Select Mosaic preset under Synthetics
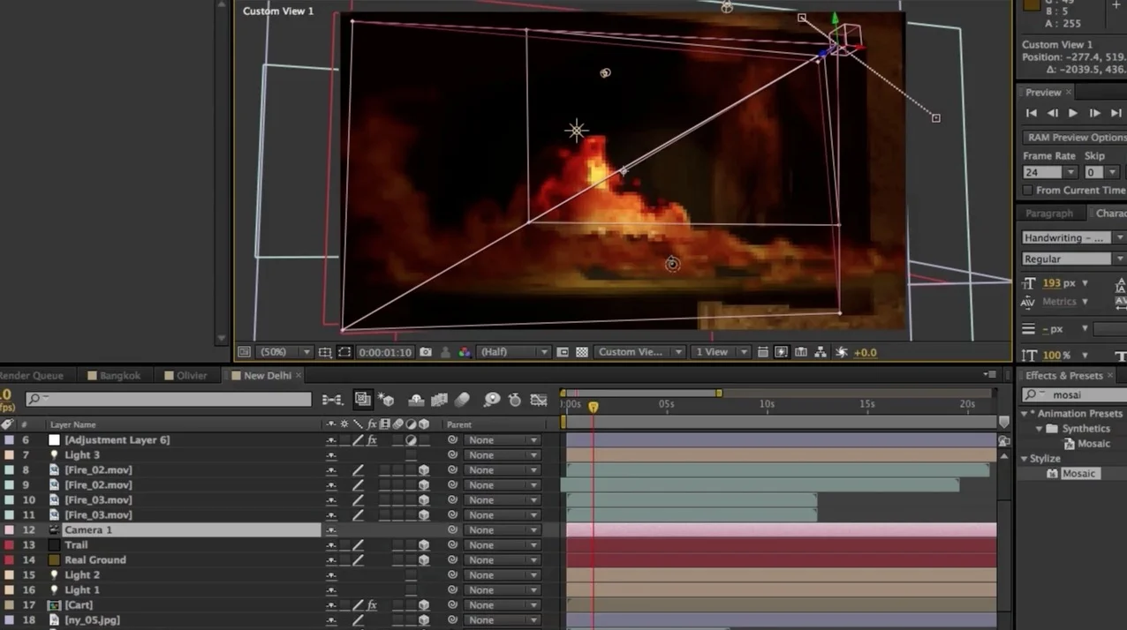 coord(1093,444)
